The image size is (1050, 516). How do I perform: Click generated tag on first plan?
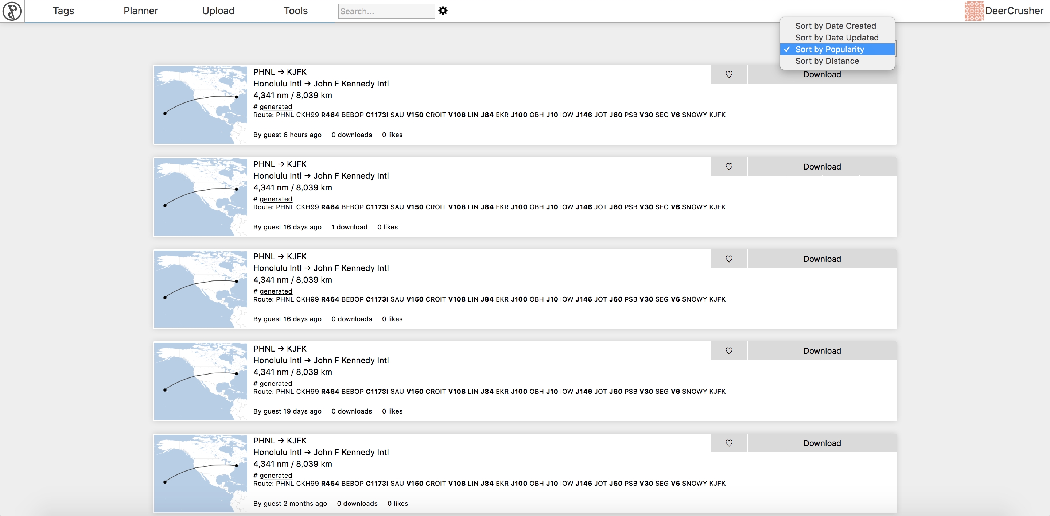[276, 107]
